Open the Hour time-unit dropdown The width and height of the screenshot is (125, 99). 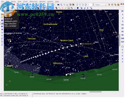click(101, 5)
